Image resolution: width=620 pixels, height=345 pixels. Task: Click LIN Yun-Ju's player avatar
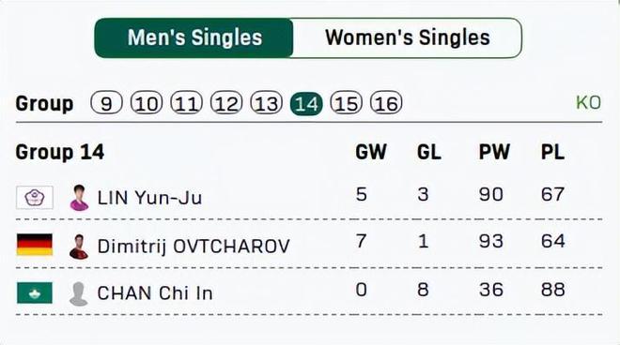coord(79,198)
